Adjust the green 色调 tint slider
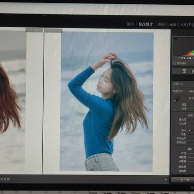 [191, 109]
